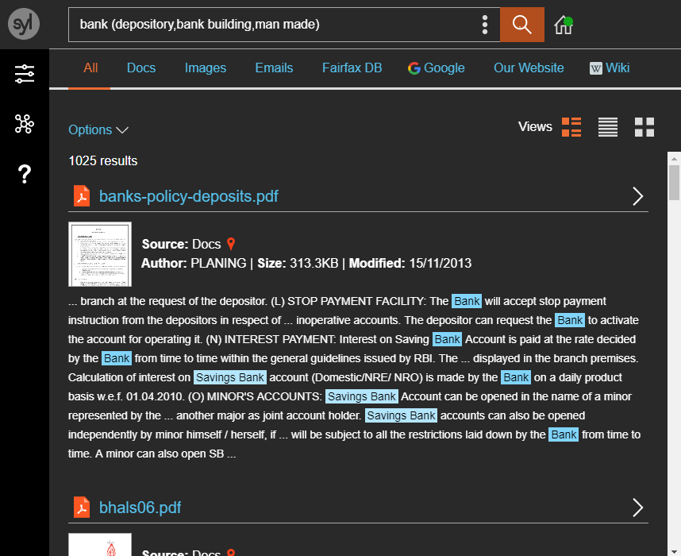Click location pin next to Docs source
Screen dimensions: 681x556
(231, 245)
